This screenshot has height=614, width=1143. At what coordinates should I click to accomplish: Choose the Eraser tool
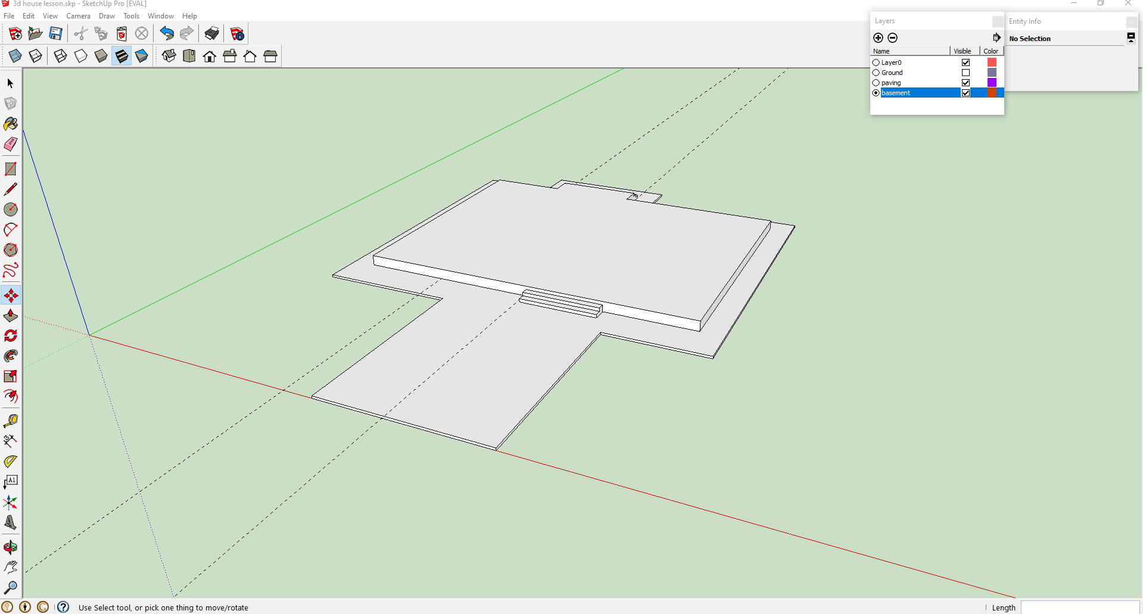(x=10, y=144)
